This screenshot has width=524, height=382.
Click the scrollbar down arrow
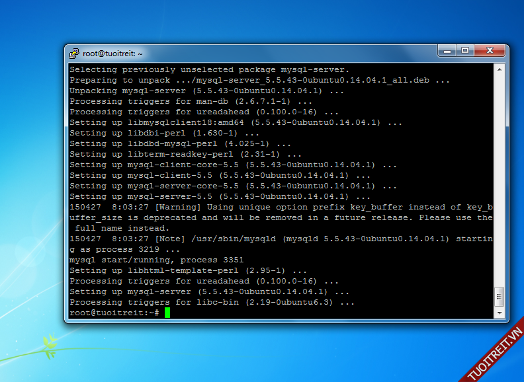[x=500, y=313]
